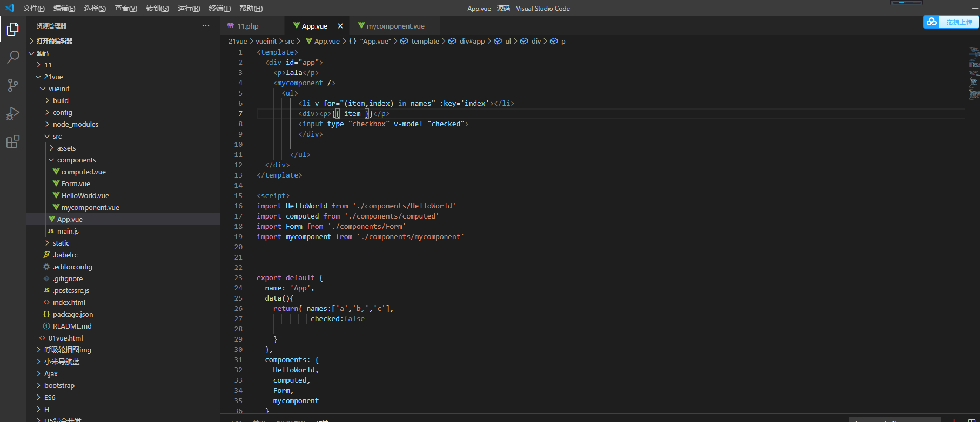Open the README.md file
980x422 pixels.
(x=123, y=326)
